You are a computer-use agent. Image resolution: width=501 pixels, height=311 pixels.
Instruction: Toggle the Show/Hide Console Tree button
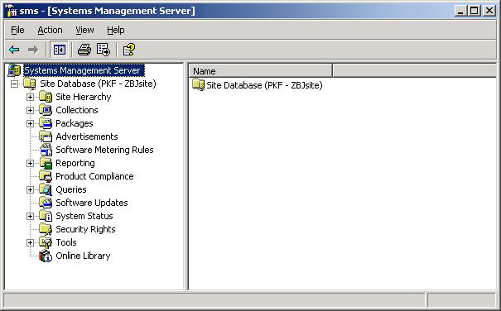60,50
